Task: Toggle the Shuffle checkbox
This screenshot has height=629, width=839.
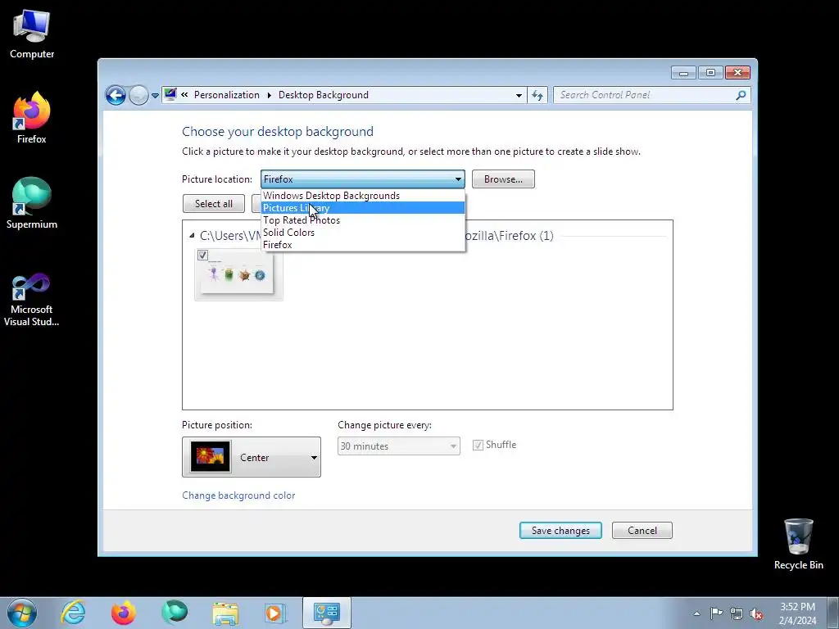Action: pos(478,445)
